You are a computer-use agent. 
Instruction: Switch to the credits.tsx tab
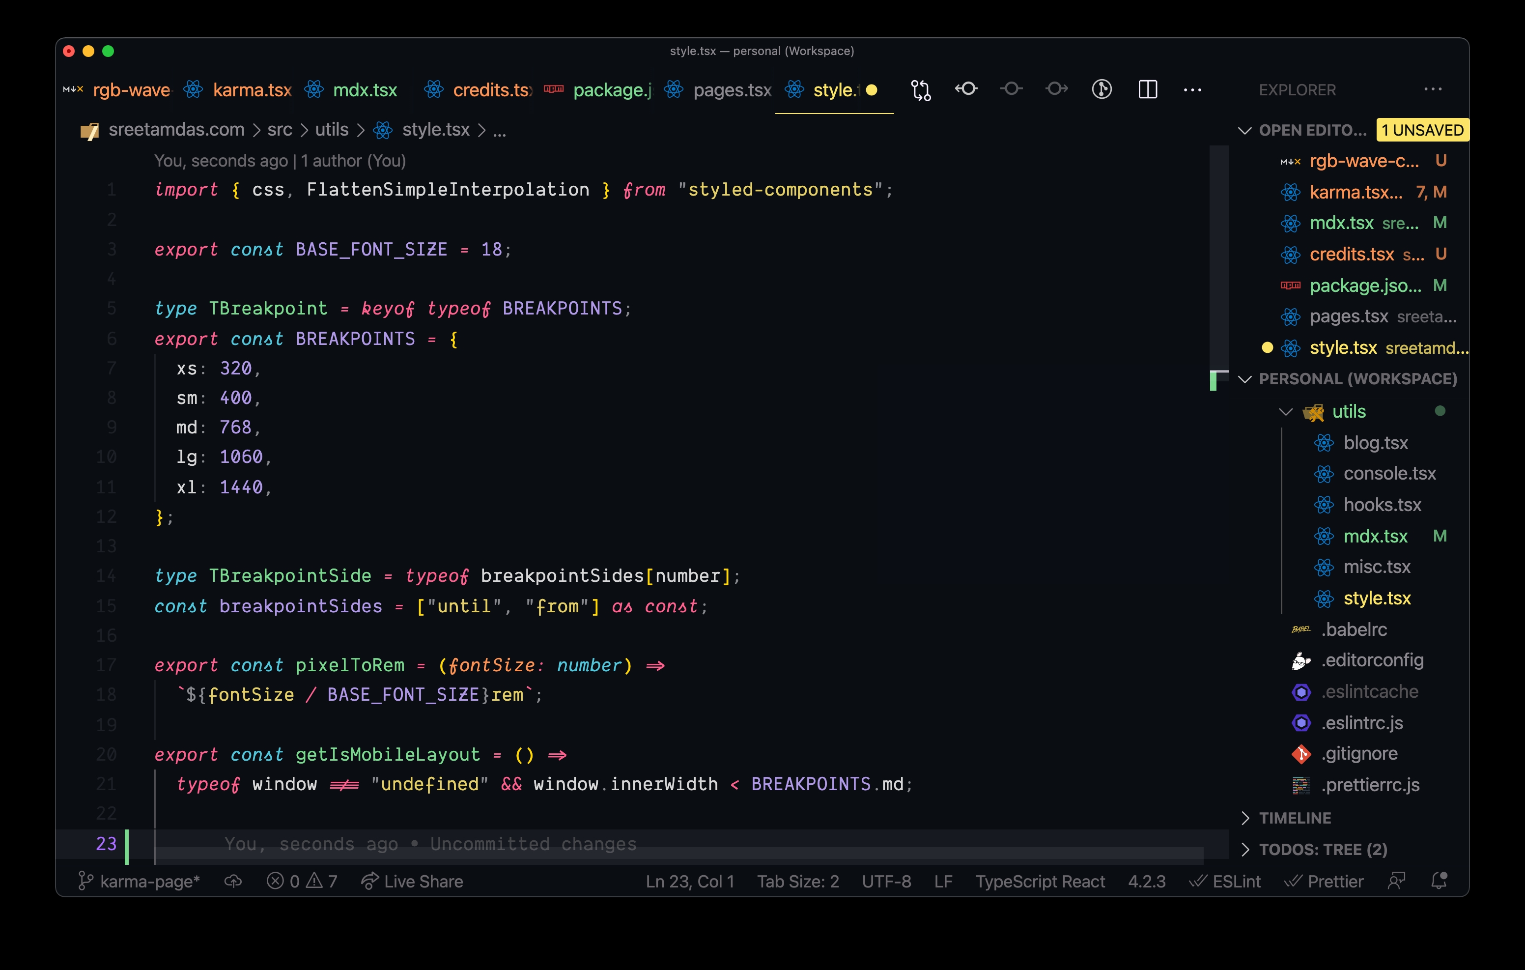tap(478, 90)
